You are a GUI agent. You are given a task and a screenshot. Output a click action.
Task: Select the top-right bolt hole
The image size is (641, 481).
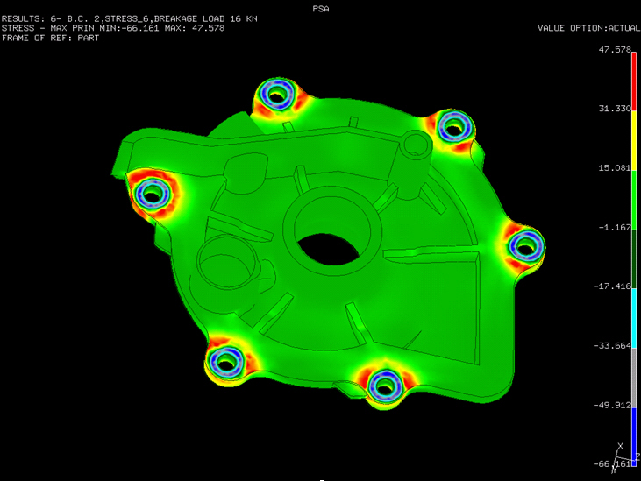tap(453, 127)
